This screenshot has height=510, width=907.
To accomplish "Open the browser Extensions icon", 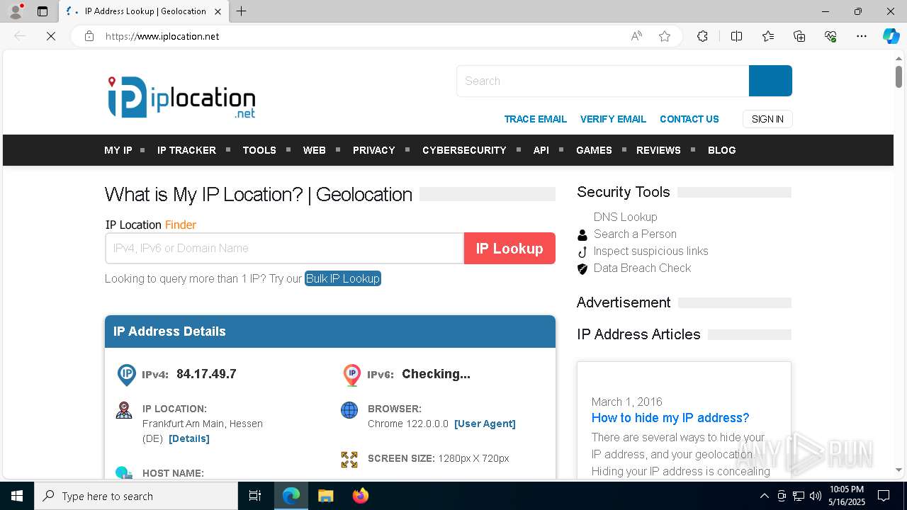I will tap(702, 36).
